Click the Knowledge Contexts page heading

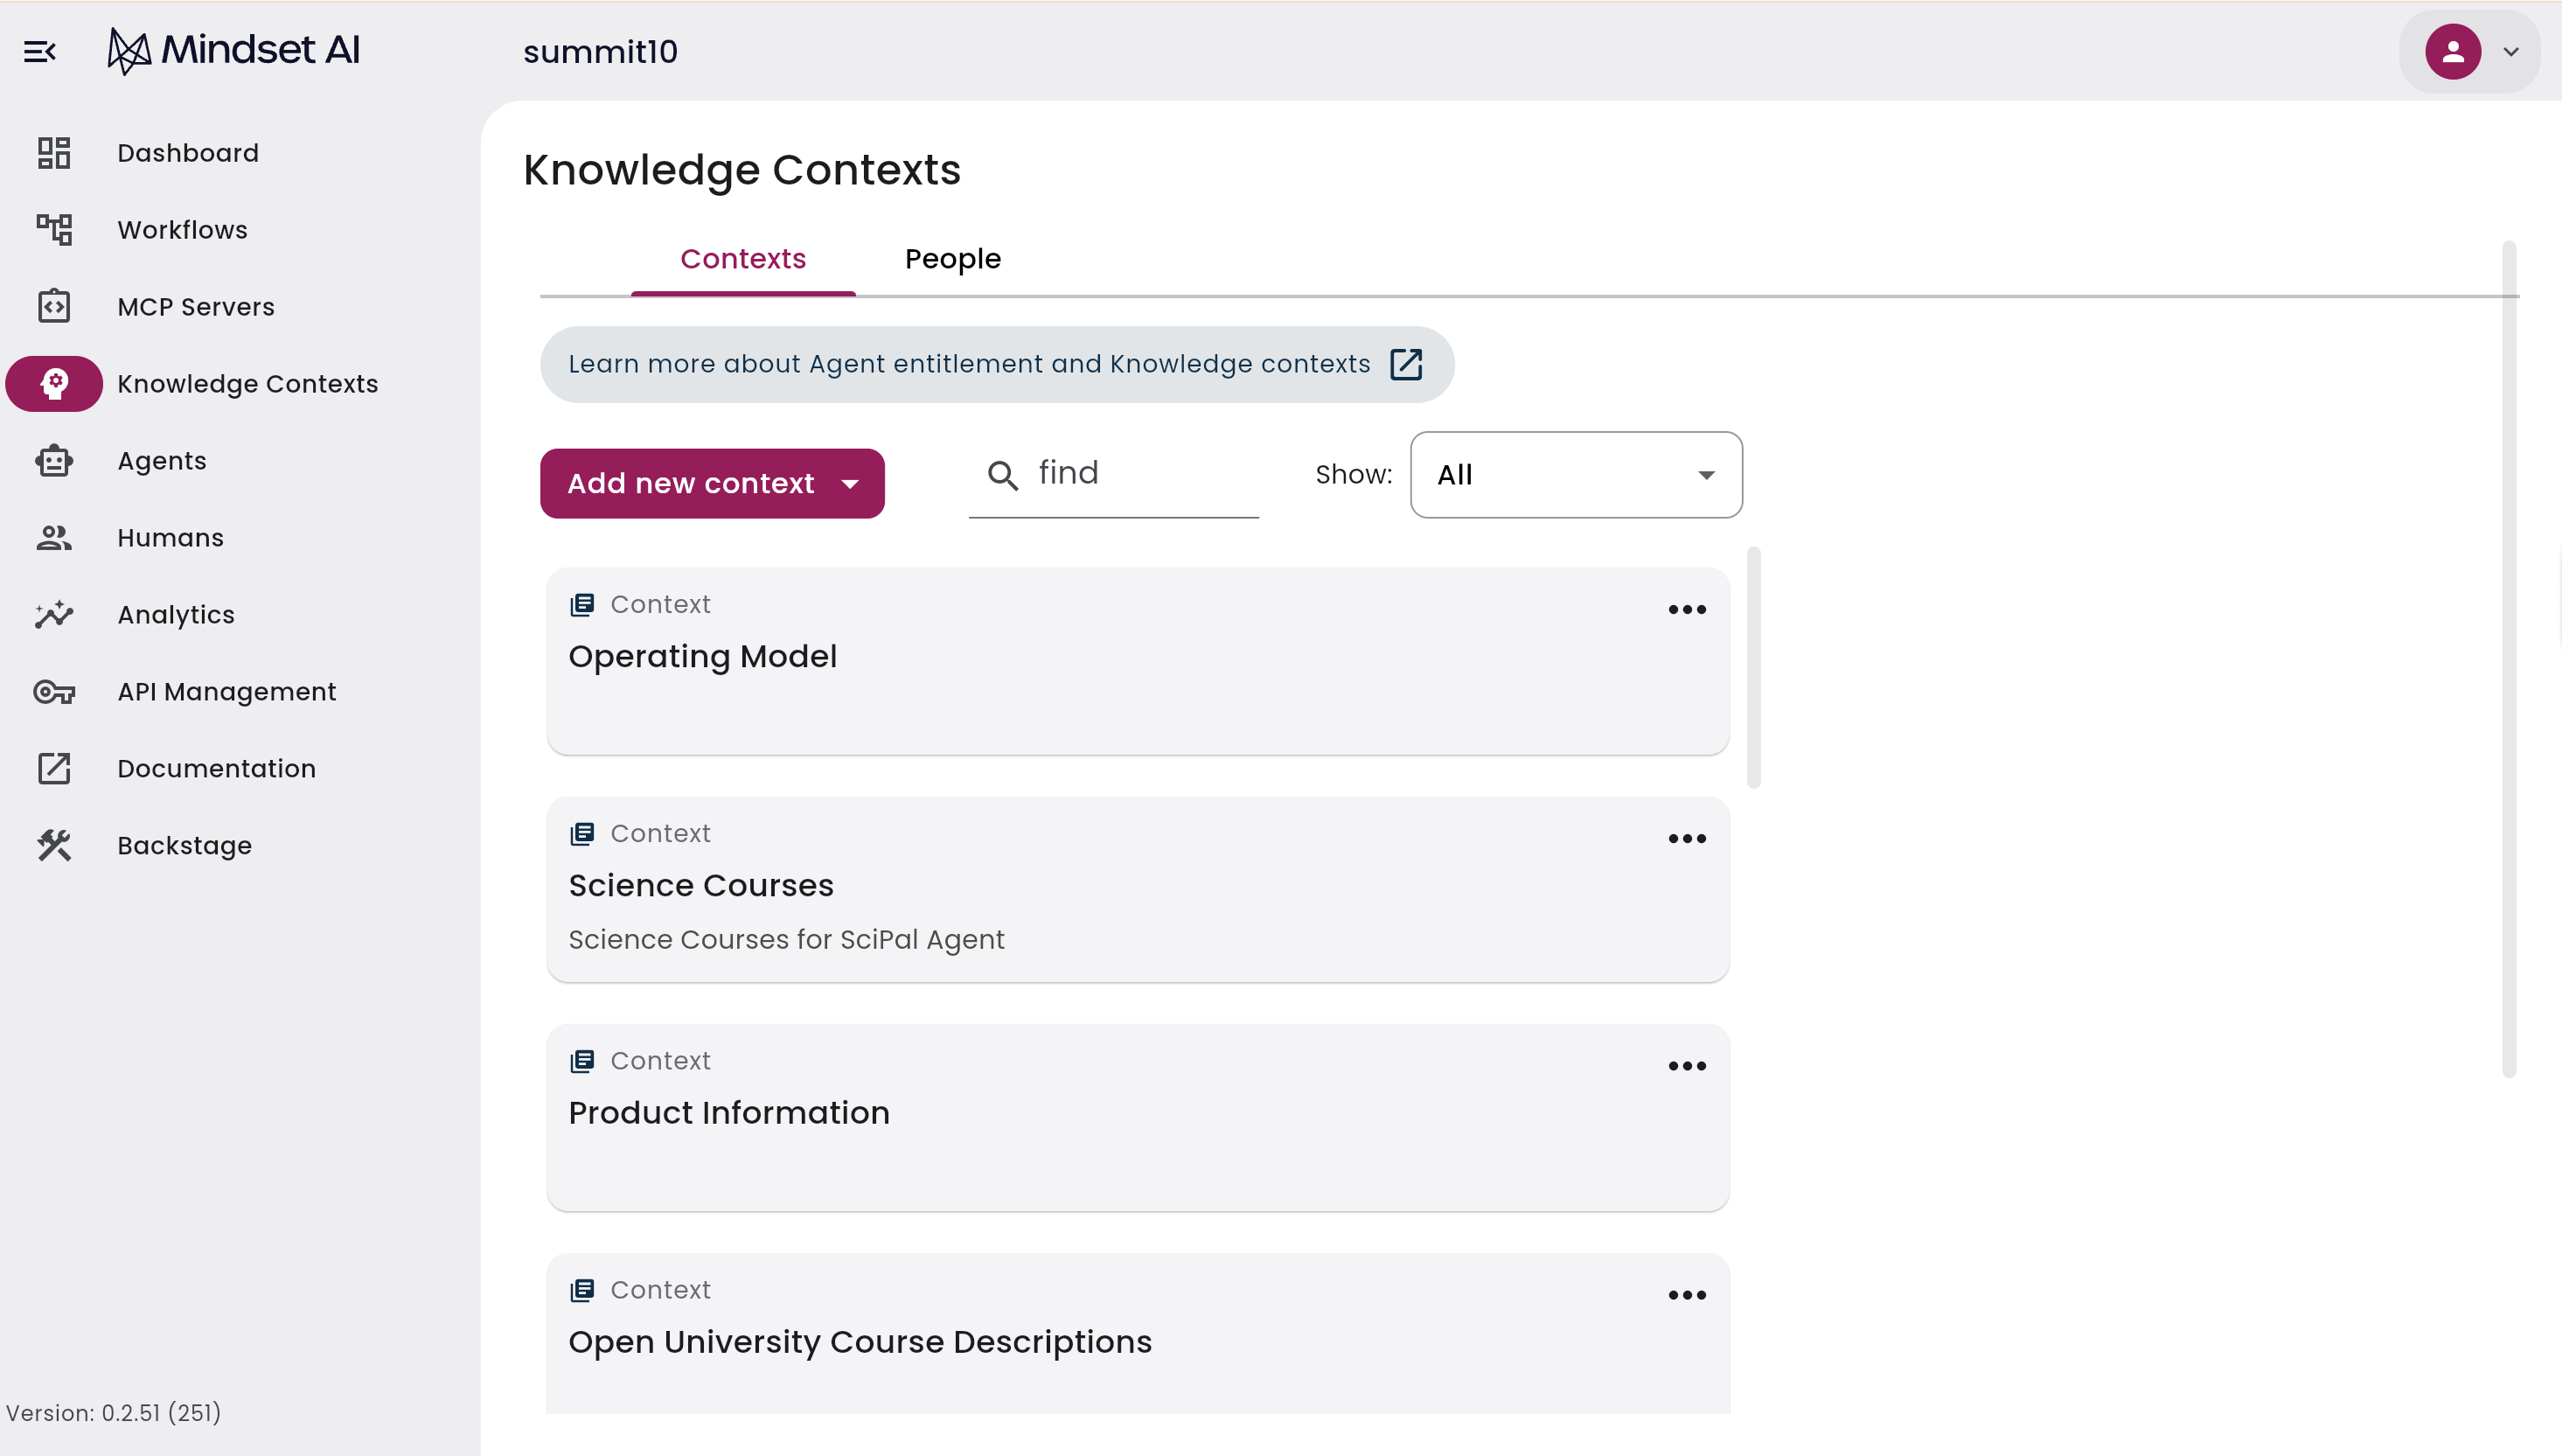[741, 170]
